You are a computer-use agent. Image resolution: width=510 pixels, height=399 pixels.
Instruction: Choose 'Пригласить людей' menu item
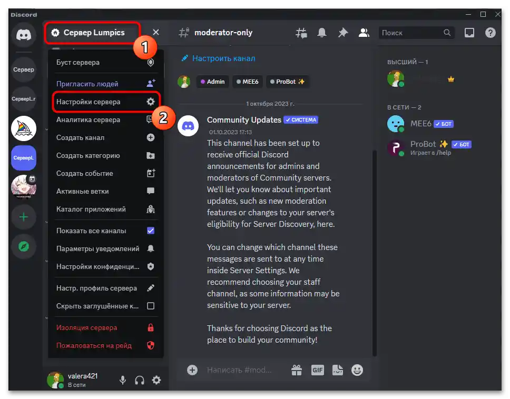coord(105,84)
